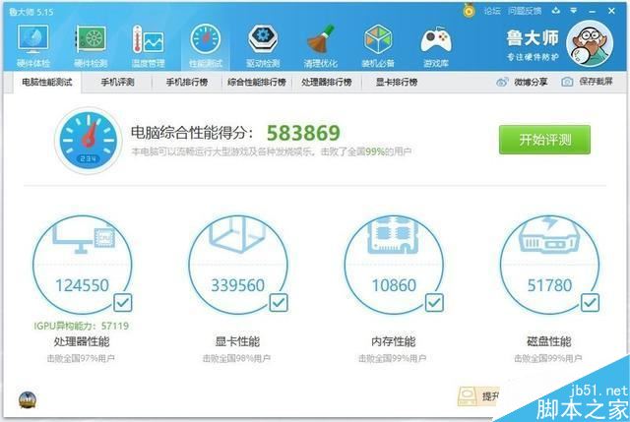
Task: Click the processor score 124550
Action: tap(83, 285)
